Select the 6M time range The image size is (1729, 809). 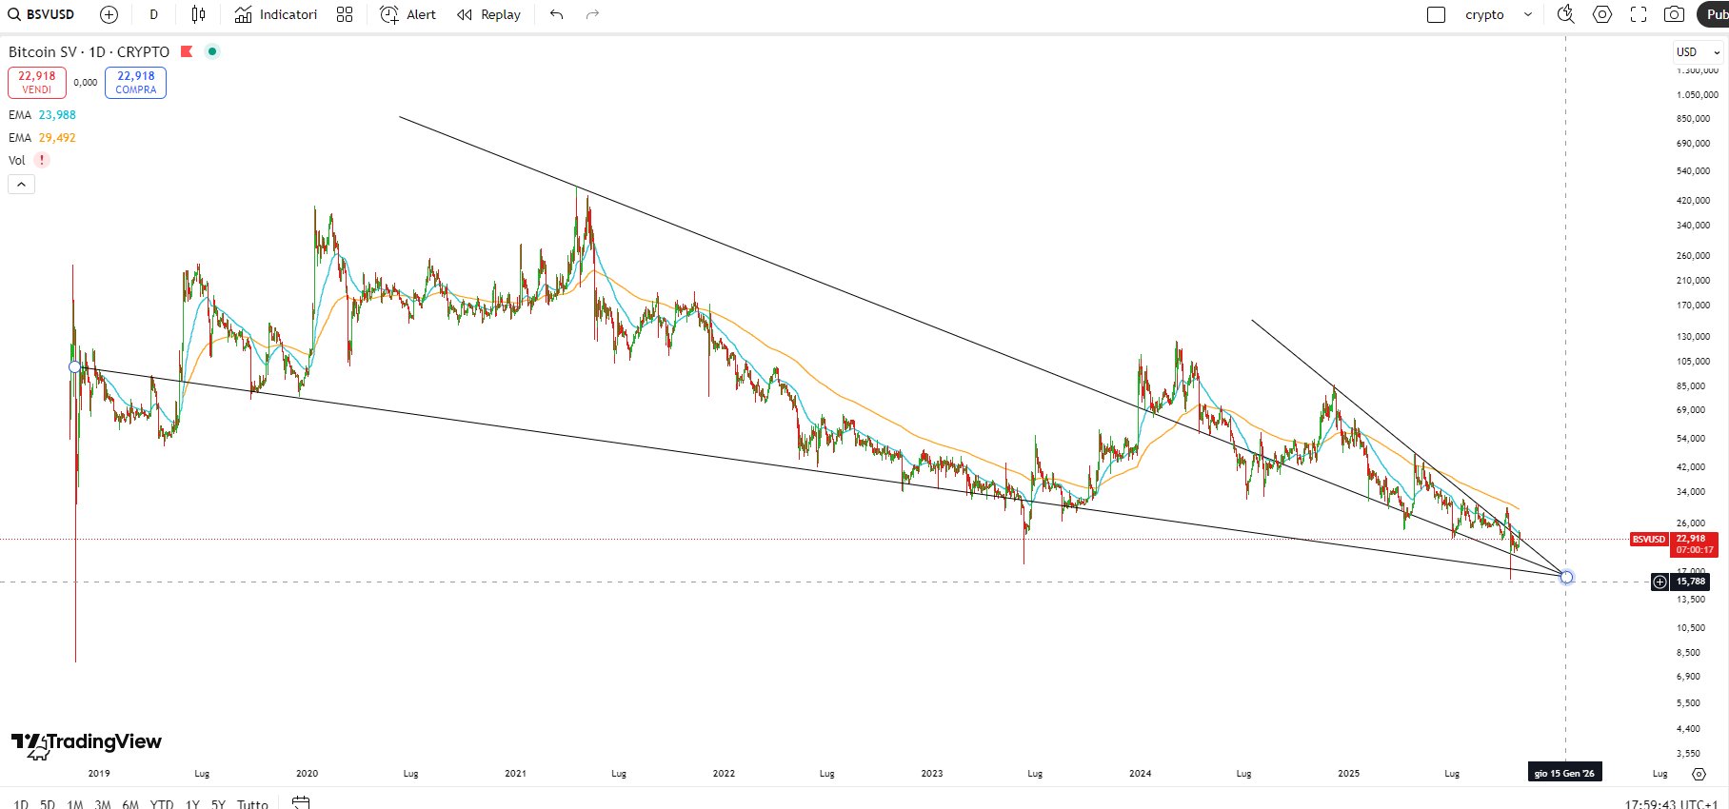(x=130, y=804)
